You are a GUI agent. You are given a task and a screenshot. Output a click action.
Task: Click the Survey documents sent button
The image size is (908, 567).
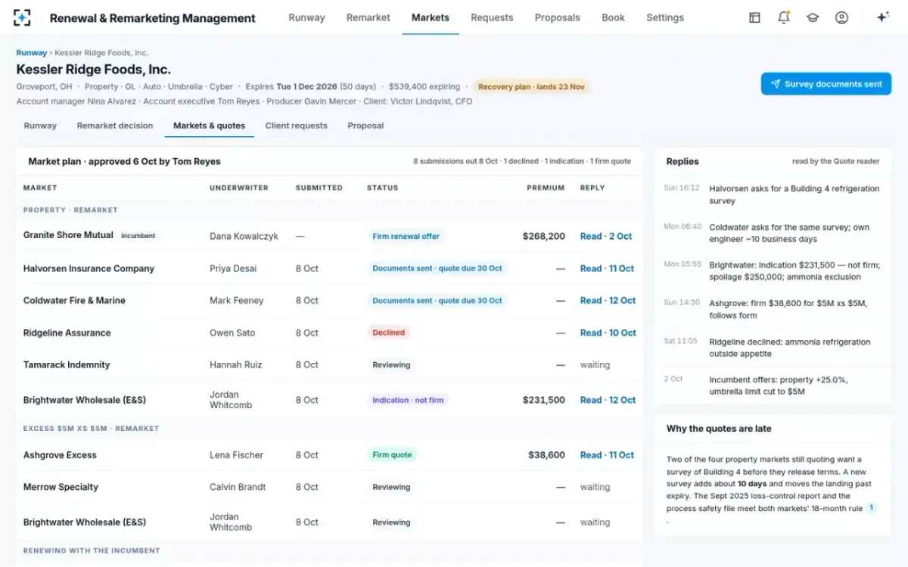click(826, 84)
